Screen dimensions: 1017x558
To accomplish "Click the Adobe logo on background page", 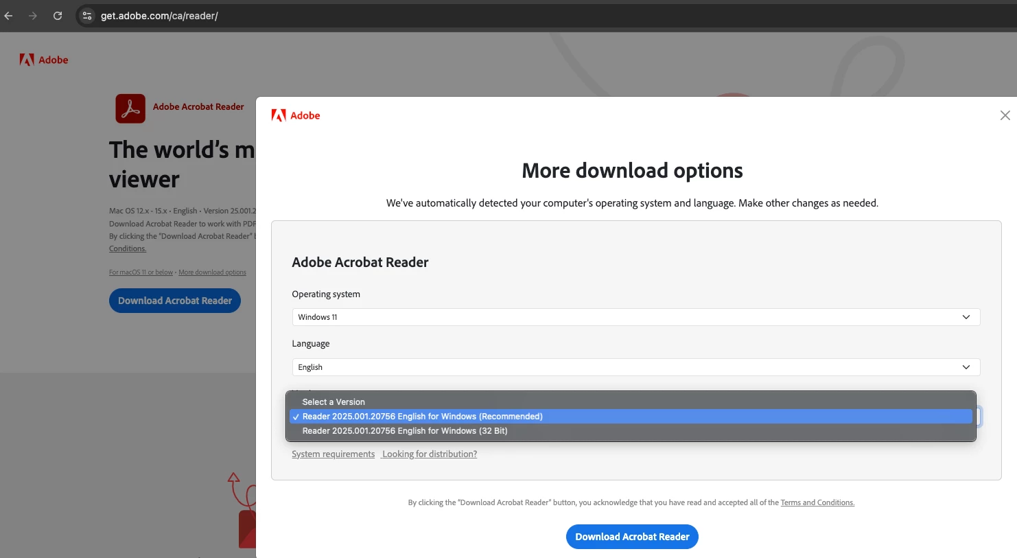I will click(x=44, y=60).
